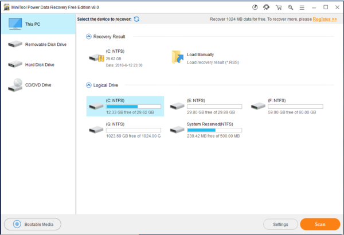Viewport: 344px width, 235px height.
Task: Click '29.62 GB' recovery result size
Action: tap(114, 59)
